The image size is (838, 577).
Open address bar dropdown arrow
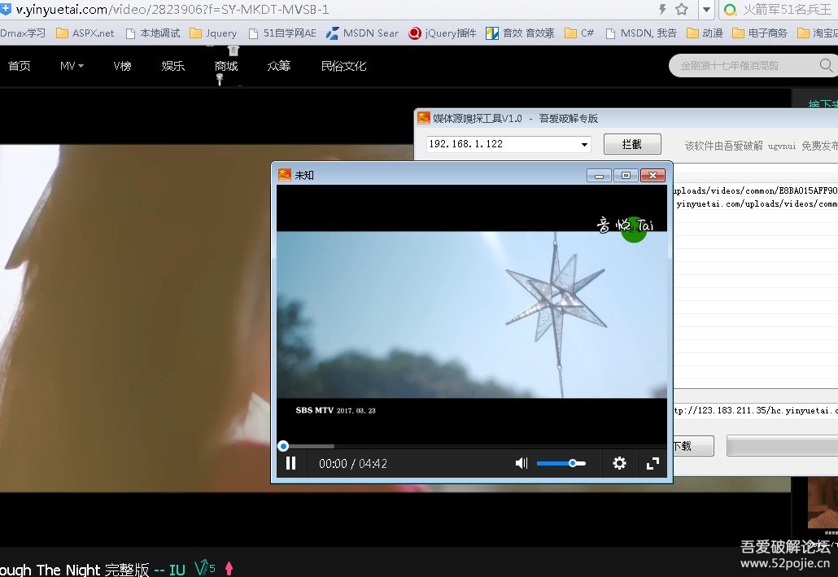point(706,9)
